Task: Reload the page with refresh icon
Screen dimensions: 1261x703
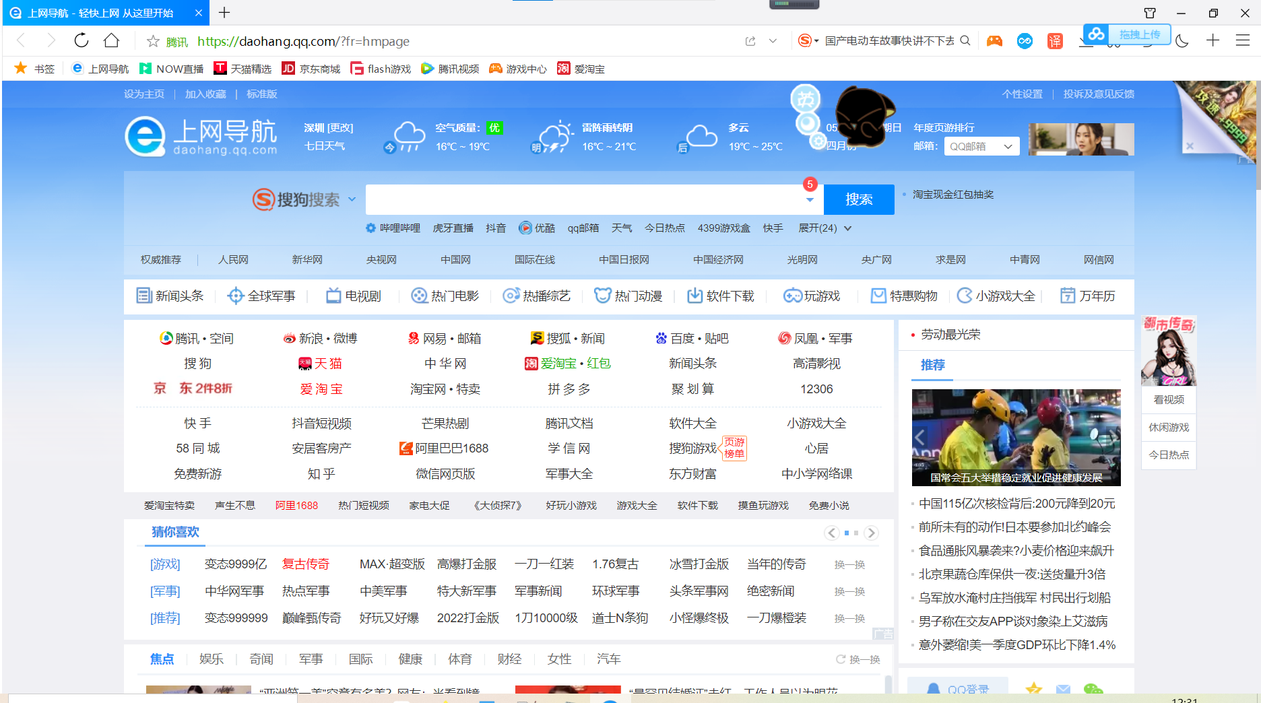Action: click(x=82, y=40)
